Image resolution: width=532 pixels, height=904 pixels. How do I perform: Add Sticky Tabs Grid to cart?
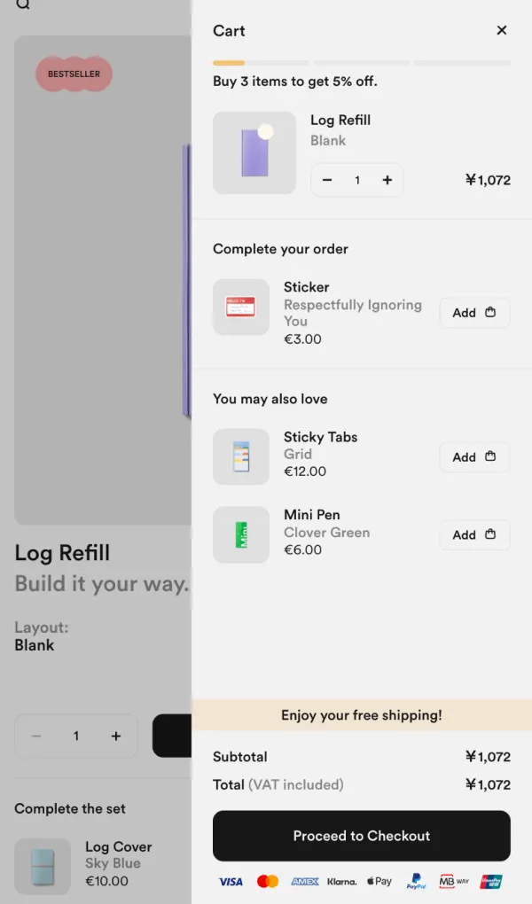pos(474,457)
